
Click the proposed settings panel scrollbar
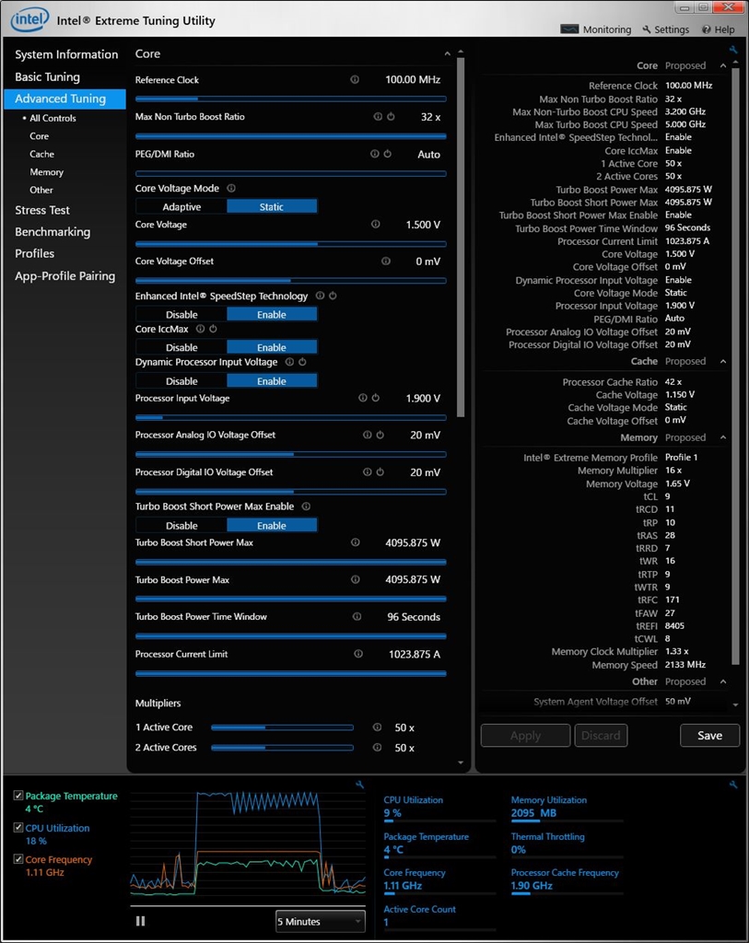(x=735, y=367)
